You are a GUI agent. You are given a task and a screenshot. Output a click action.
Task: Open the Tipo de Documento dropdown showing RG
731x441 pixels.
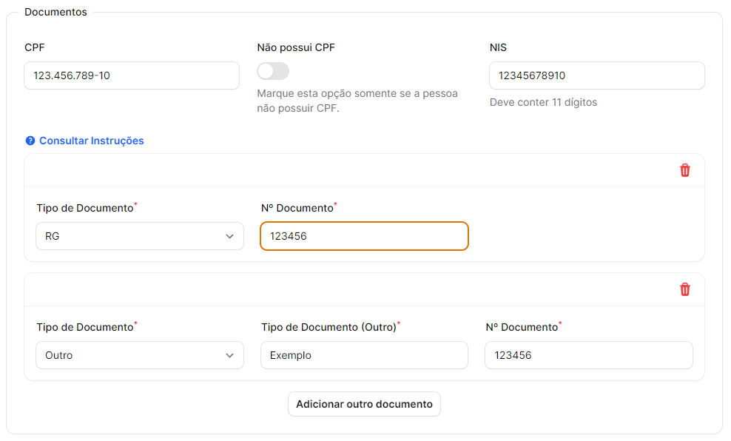[x=133, y=236]
